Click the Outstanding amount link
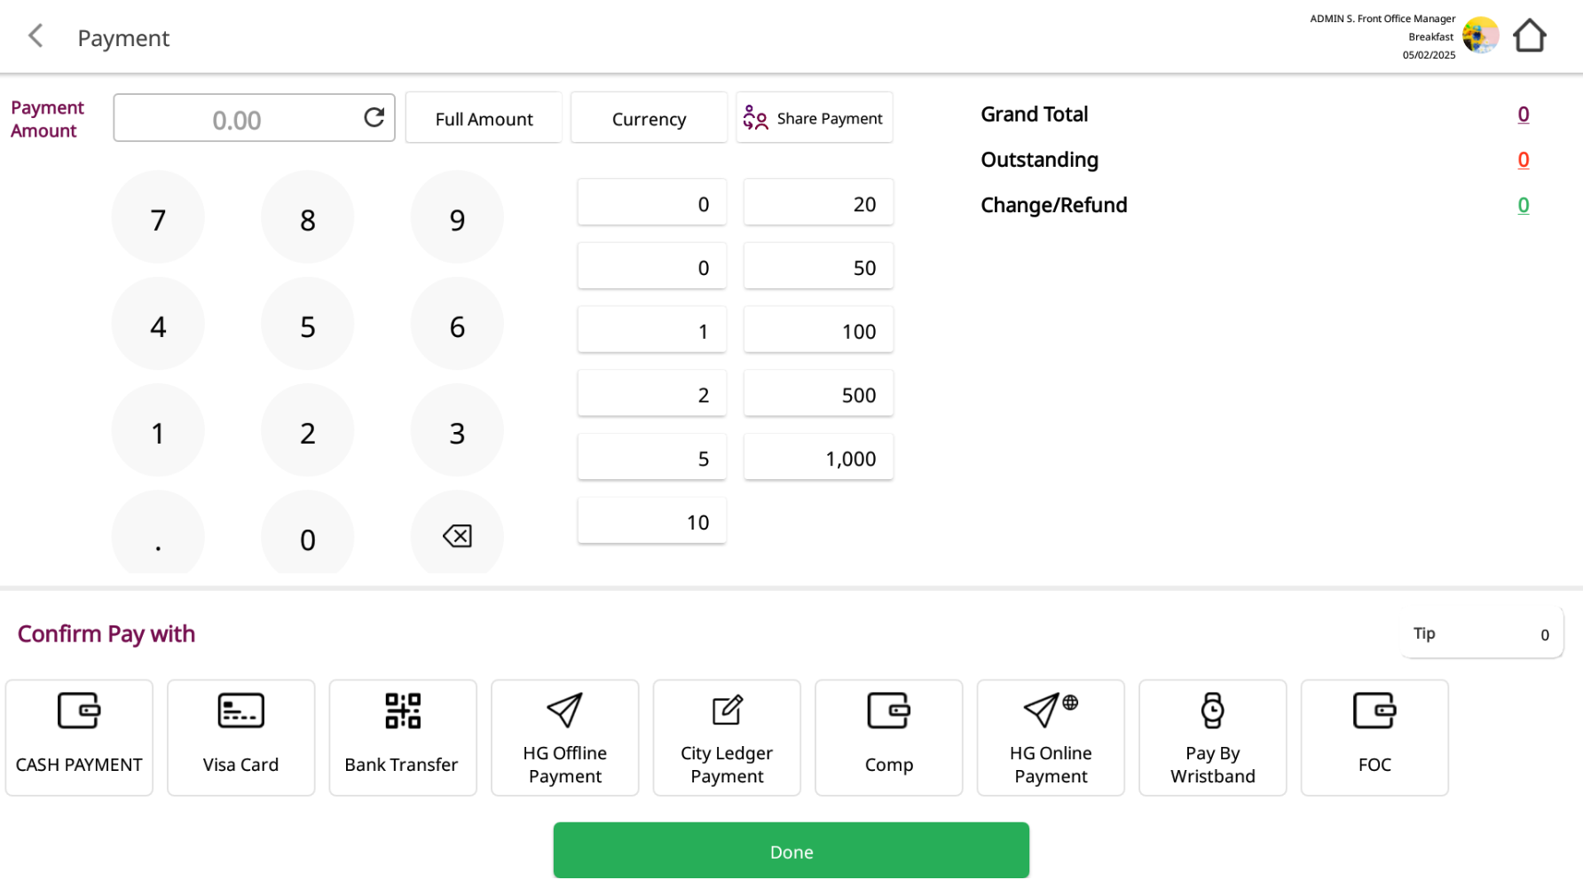 tap(1523, 160)
